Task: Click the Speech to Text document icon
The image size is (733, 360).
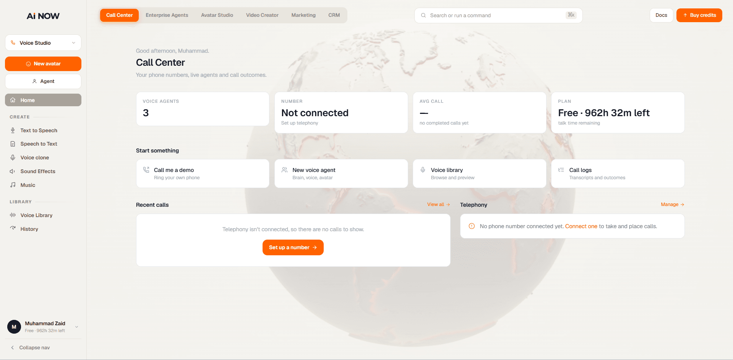Action: pos(13,144)
